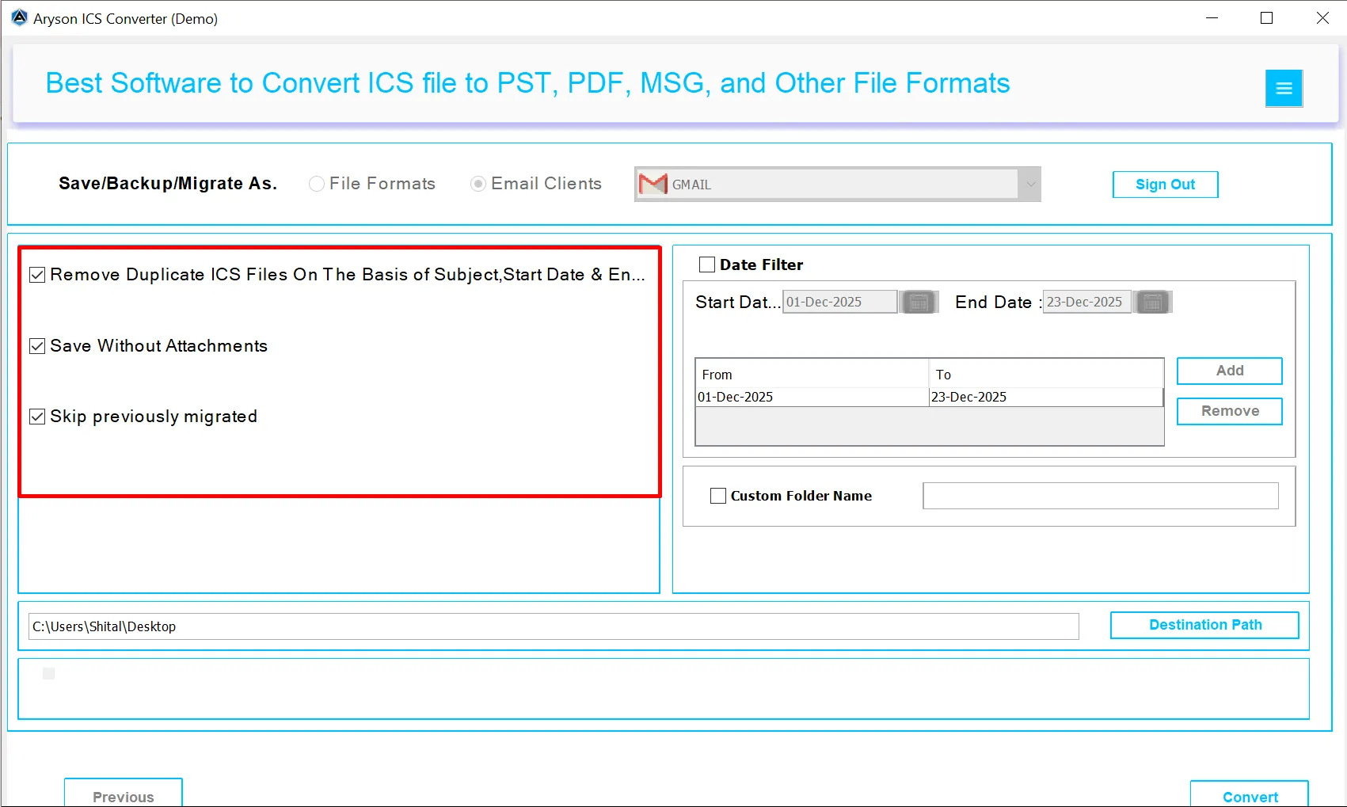Close the Aryson ICS Converter window

tap(1322, 18)
